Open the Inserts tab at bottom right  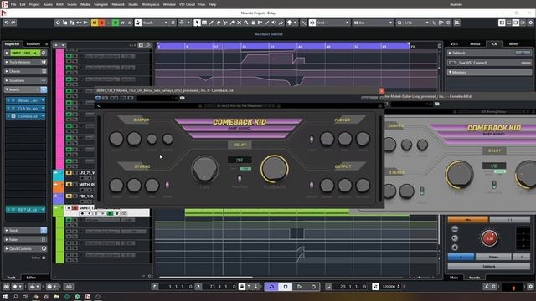point(474,278)
